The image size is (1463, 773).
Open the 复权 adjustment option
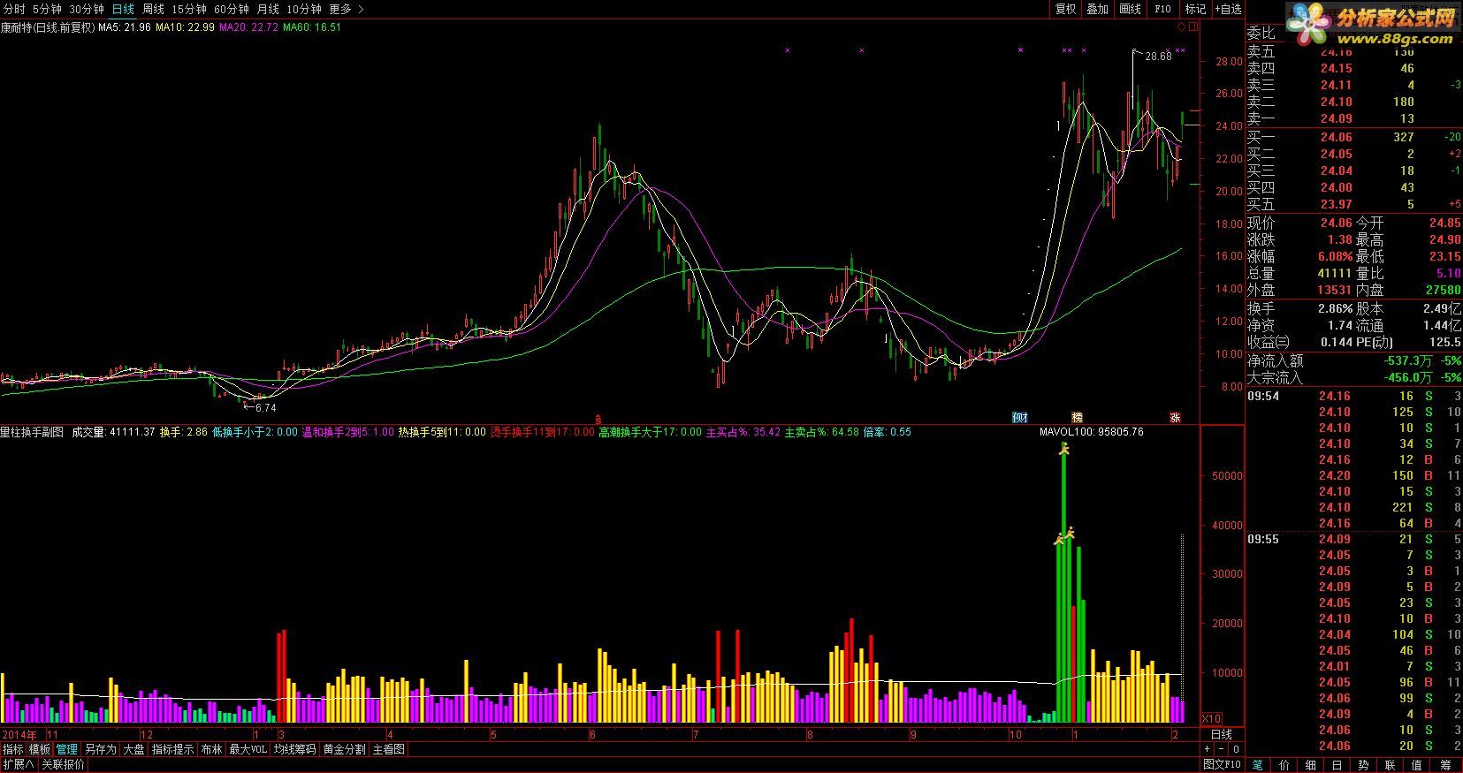pos(1066,9)
